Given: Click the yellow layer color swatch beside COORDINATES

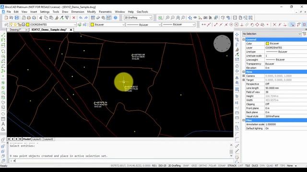Looking at the screenshot, I should tap(28, 24).
